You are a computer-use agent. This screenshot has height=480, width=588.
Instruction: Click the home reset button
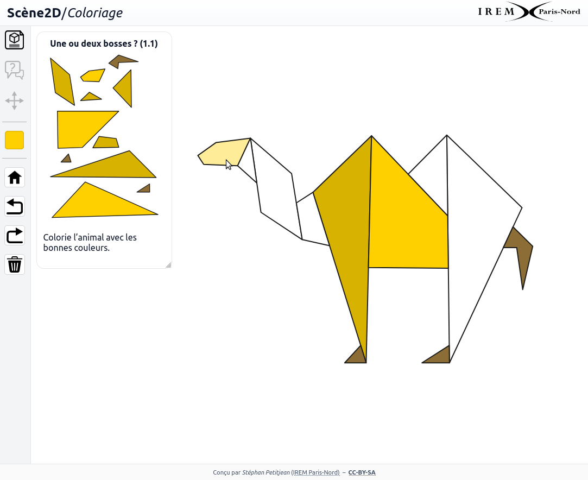pyautogui.click(x=15, y=178)
